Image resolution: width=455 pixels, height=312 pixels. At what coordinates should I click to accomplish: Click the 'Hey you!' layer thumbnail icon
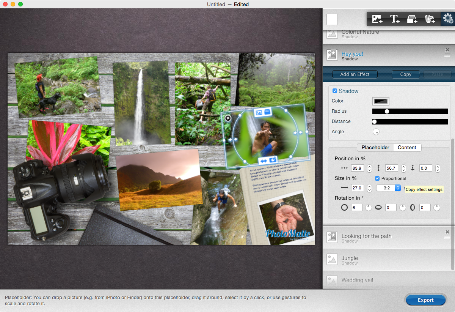(332, 55)
